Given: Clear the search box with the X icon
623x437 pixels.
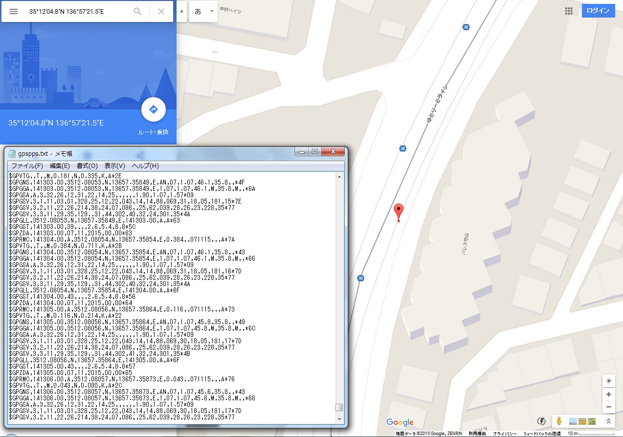Looking at the screenshot, I should (161, 11).
